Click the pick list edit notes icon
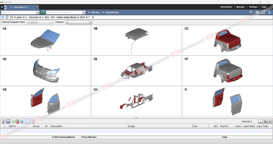Screen dimensions: 273x144 (3, 121)
